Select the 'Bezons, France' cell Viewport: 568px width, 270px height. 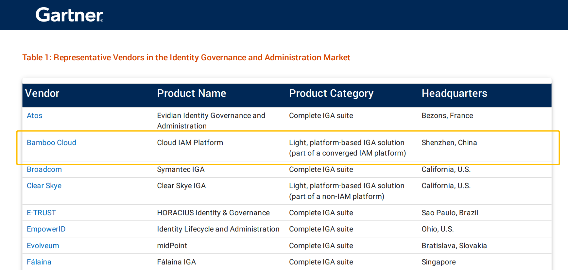pyautogui.click(x=447, y=116)
